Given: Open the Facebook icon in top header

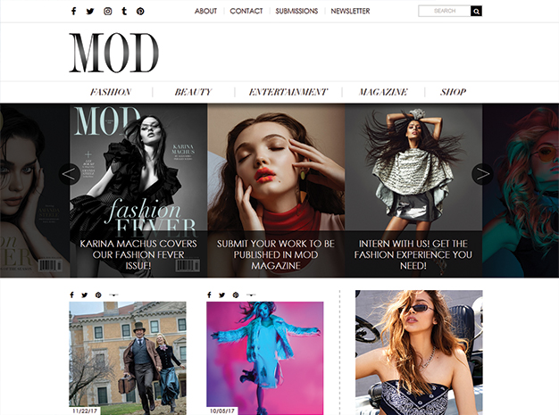Looking at the screenshot, I should click(74, 11).
